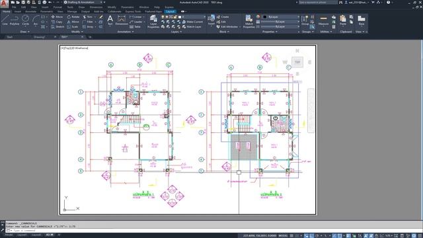Switch to the Start file tab

point(10,37)
